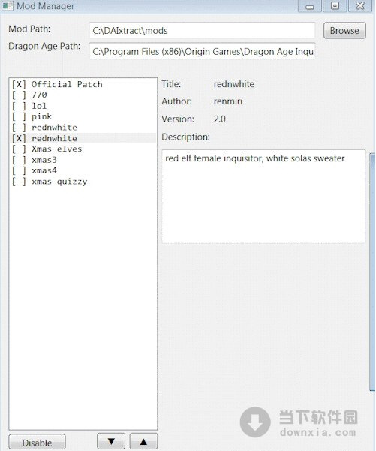Viewport: 376px width, 451px height.
Task: Click the Mod Manager app icon
Action: tap(8, 5)
